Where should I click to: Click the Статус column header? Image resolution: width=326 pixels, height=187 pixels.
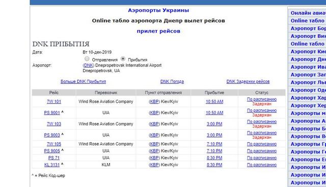pyautogui.click(x=261, y=92)
